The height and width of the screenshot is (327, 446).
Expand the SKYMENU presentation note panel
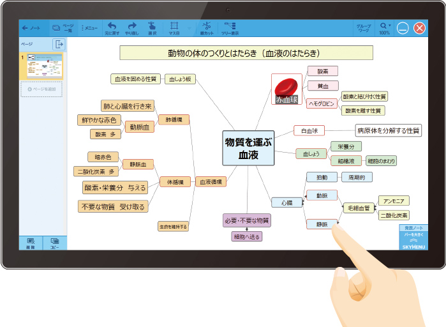click(412, 237)
